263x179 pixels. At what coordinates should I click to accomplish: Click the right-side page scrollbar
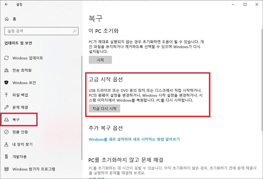pyautogui.click(x=262, y=80)
